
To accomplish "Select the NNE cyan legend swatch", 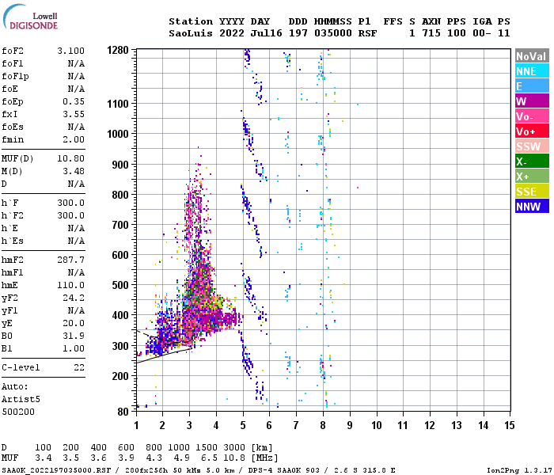I will (532, 71).
